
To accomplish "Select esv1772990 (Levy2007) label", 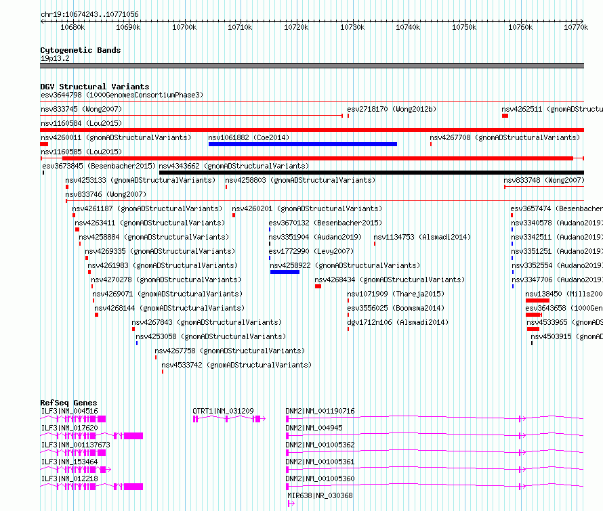I will coord(311,251).
